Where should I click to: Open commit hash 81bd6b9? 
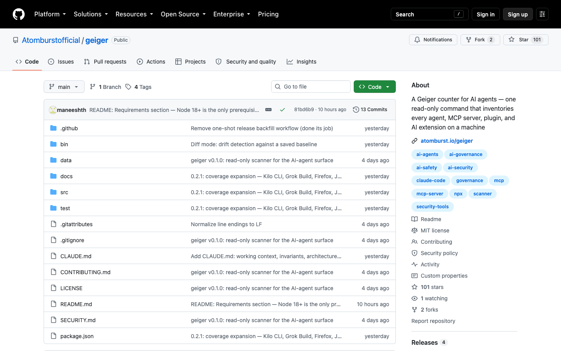(x=304, y=110)
